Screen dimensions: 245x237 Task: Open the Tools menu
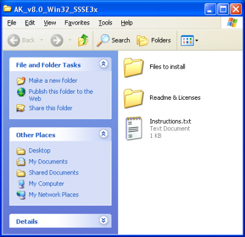[105, 23]
